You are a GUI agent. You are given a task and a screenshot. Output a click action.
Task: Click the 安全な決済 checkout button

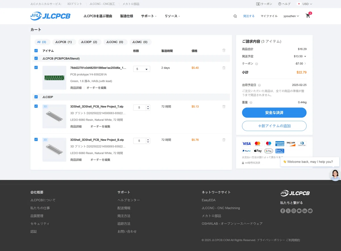(274, 113)
